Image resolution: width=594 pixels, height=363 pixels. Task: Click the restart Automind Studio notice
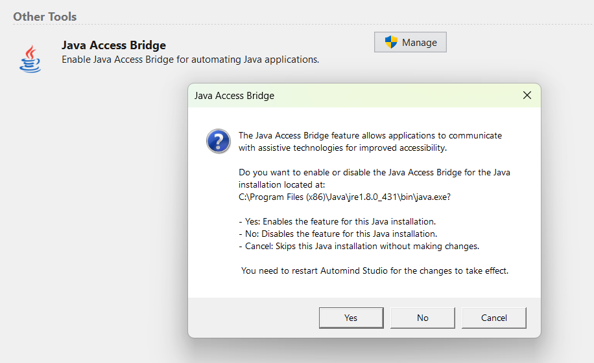[374, 270]
